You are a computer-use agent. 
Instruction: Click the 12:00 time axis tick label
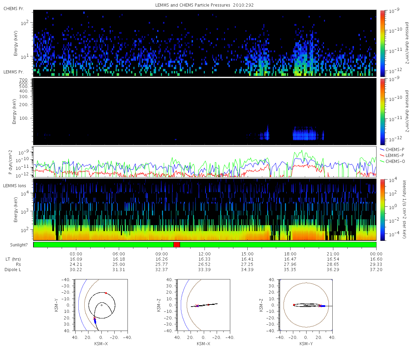[x=204, y=254]
